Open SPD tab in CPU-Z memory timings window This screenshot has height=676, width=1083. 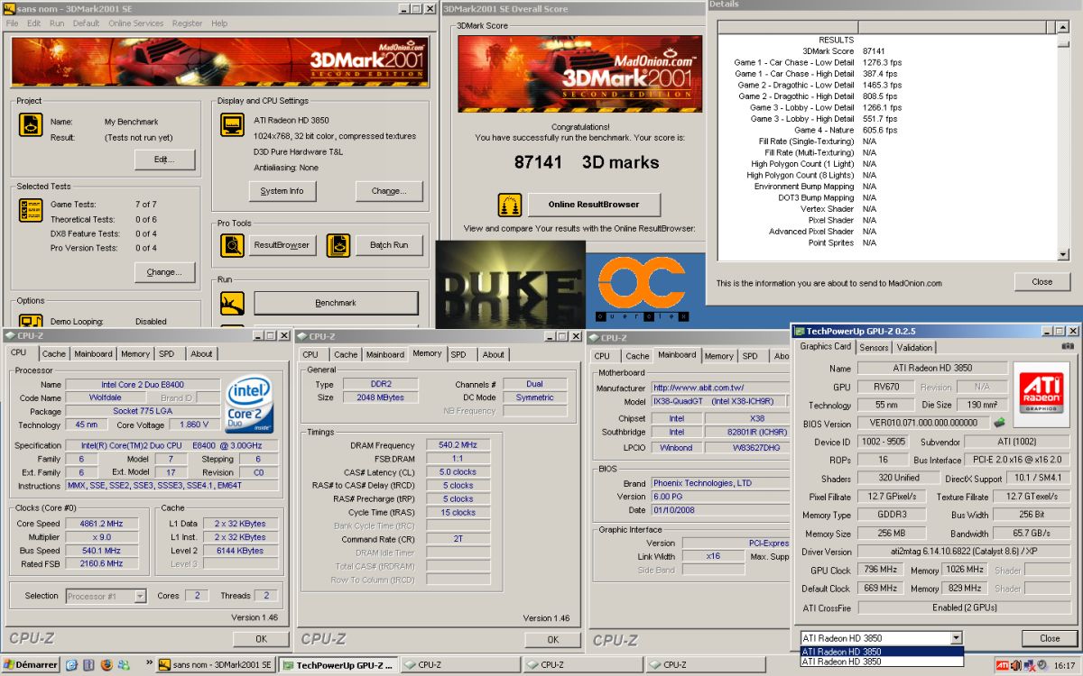click(x=458, y=354)
